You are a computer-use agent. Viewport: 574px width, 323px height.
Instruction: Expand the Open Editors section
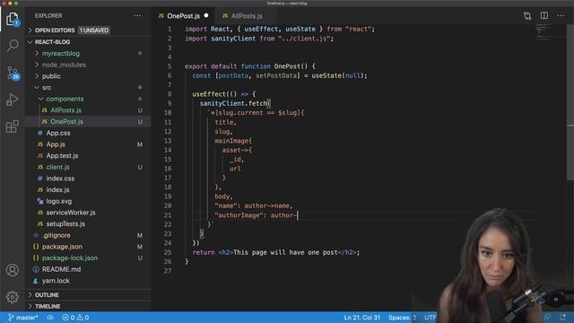(88, 31)
